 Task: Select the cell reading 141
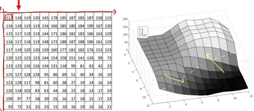click(80, 57)
